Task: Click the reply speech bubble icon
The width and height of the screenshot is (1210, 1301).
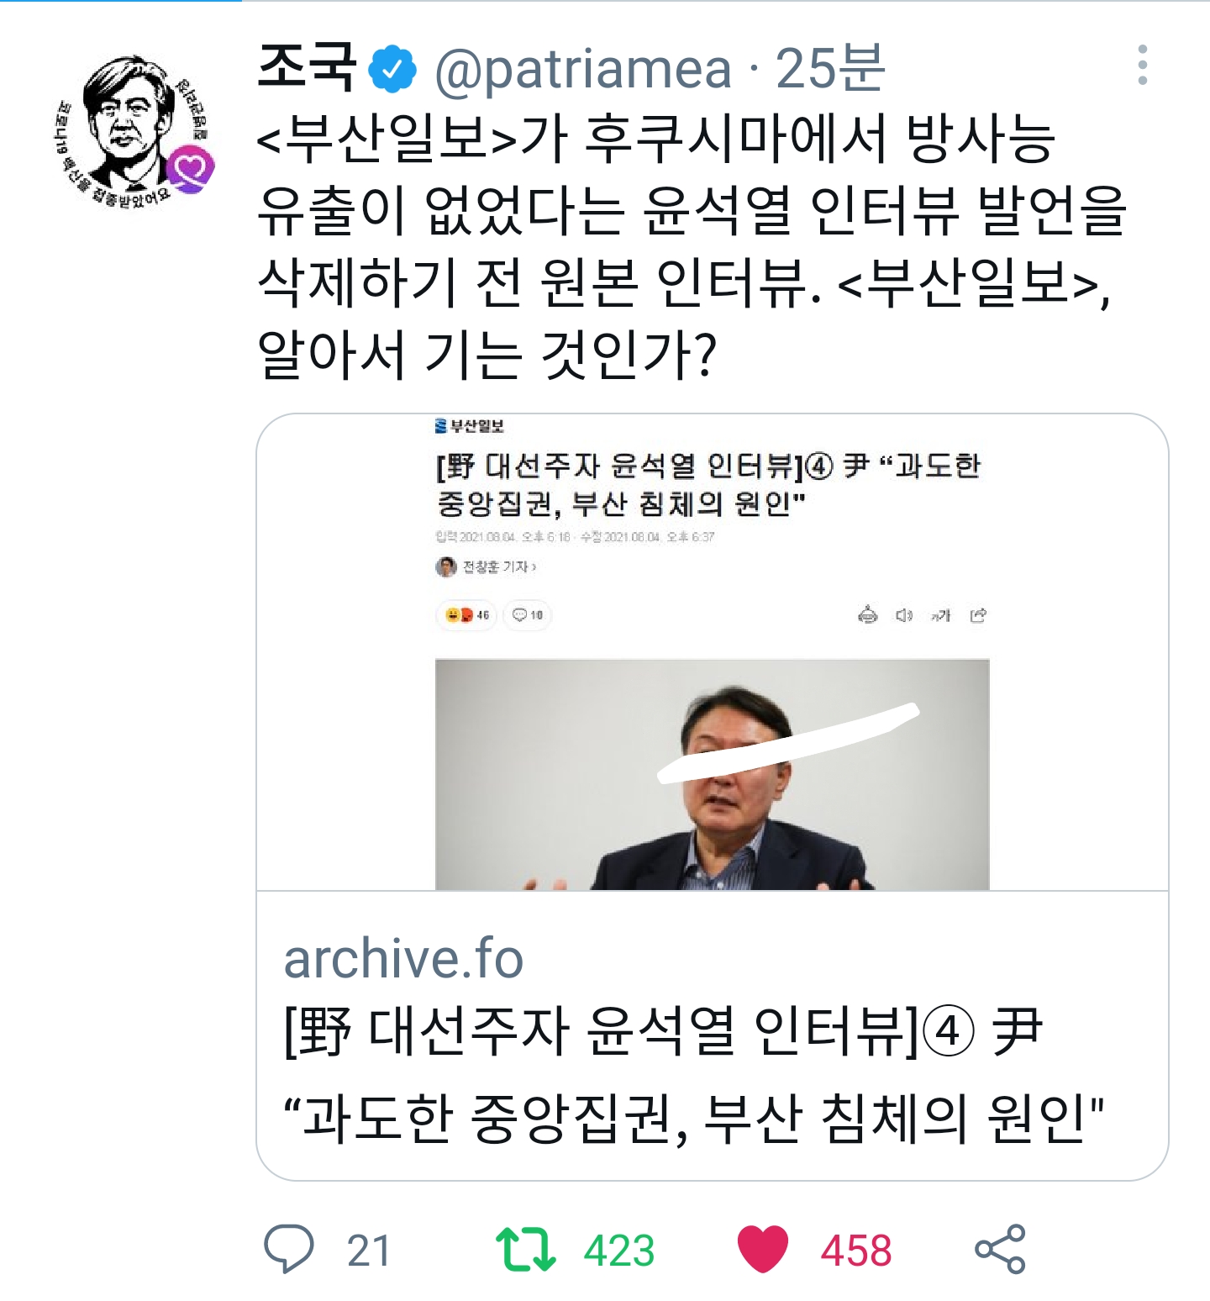Action: pyautogui.click(x=288, y=1249)
